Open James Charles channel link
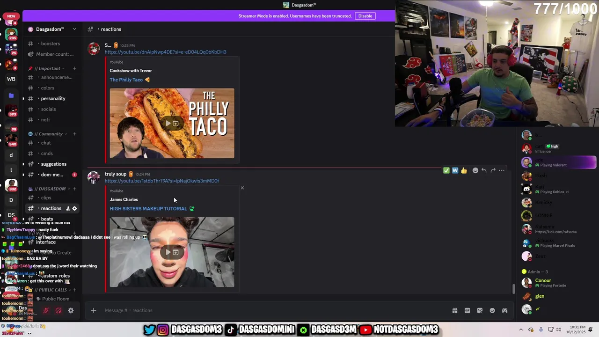 coord(124,199)
